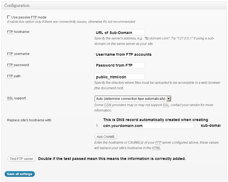
Task: Click the Test FTP server button
Action: [21, 159]
